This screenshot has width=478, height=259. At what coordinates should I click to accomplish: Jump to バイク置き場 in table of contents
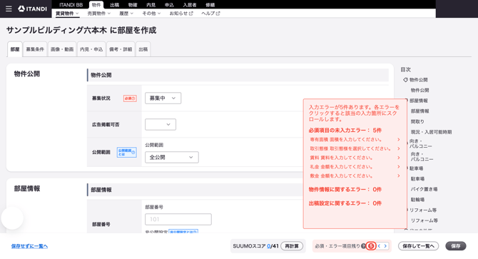424,189
